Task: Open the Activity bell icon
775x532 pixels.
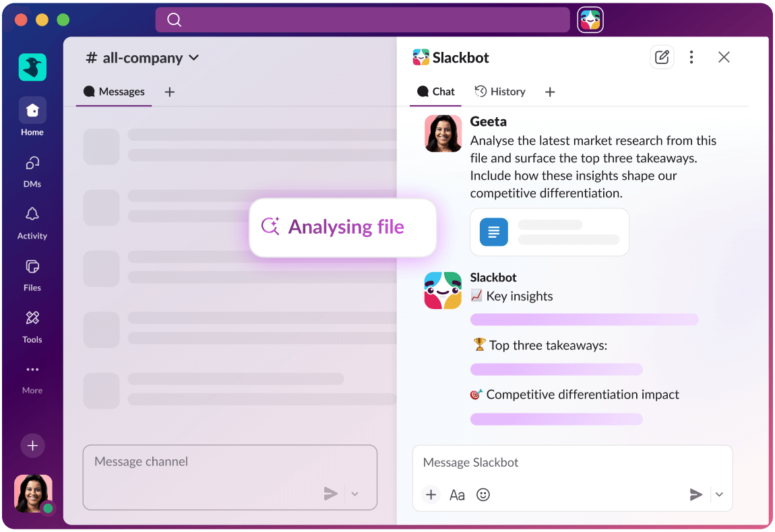Action: click(x=32, y=215)
